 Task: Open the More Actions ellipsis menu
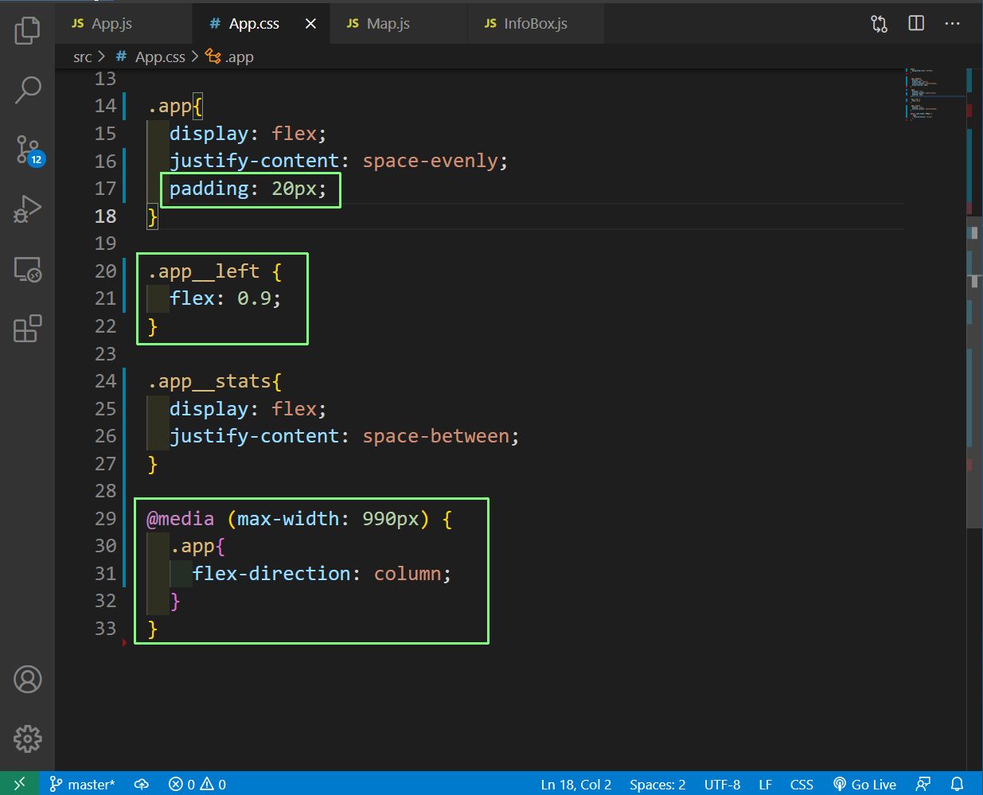(x=953, y=24)
